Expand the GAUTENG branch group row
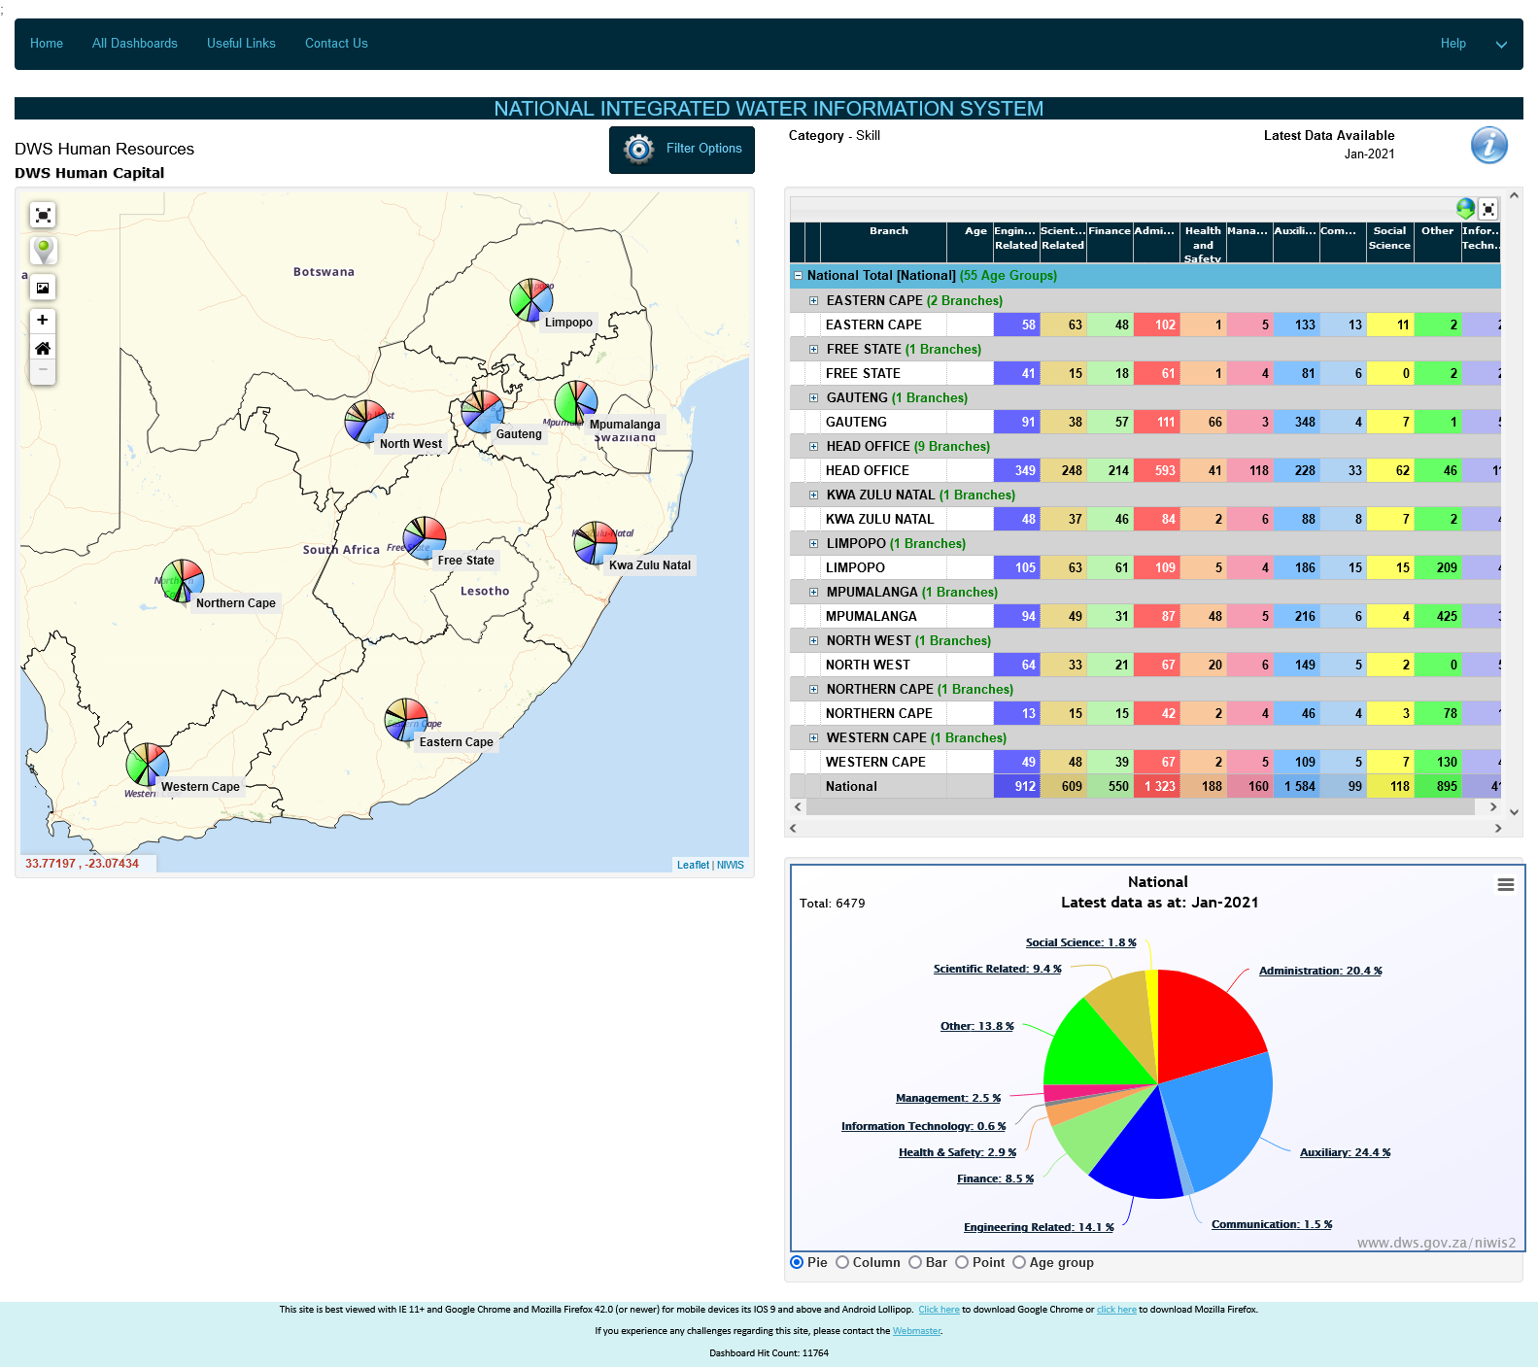Viewport: 1538px width, 1367px height. 814,397
